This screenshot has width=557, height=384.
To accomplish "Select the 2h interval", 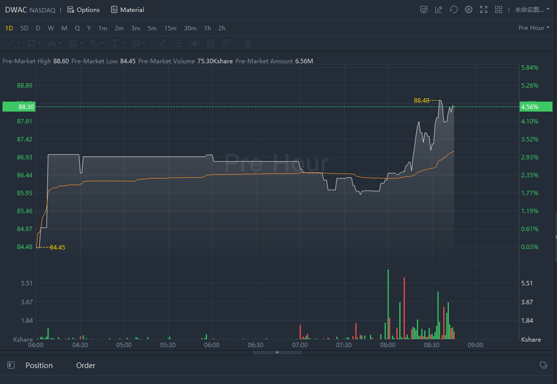I will click(x=222, y=28).
